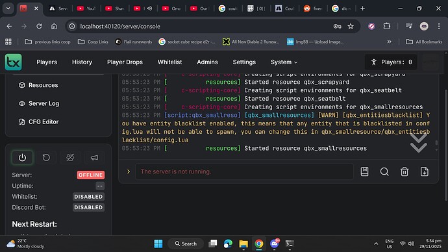Click the taskbar Search box
The width and height of the screenshot is (448, 252).
[186, 244]
